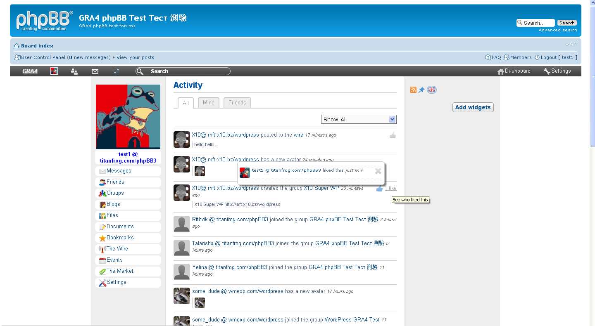The image size is (595, 326).
Task: Click the View your posts link
Action: point(135,57)
